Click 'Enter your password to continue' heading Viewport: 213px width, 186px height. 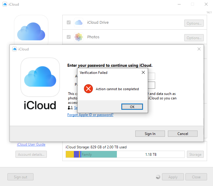[110, 65]
